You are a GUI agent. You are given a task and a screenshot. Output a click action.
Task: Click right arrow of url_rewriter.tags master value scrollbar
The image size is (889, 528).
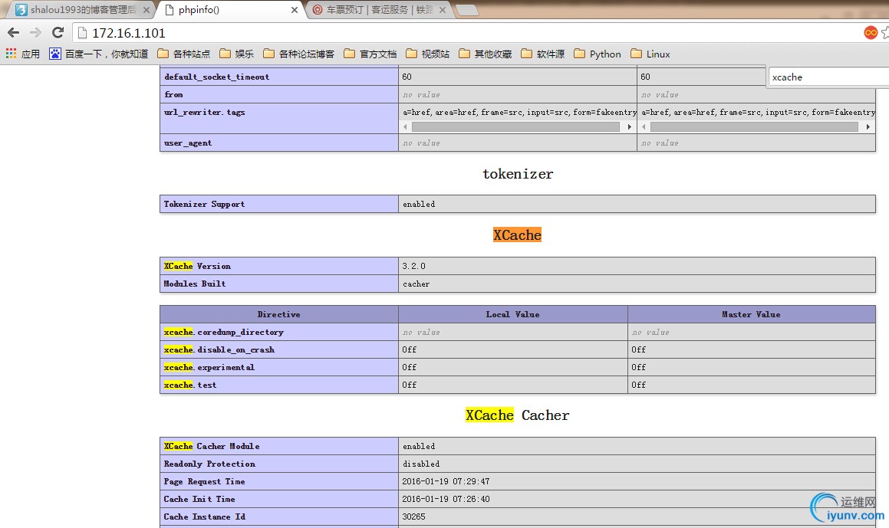[x=868, y=127]
